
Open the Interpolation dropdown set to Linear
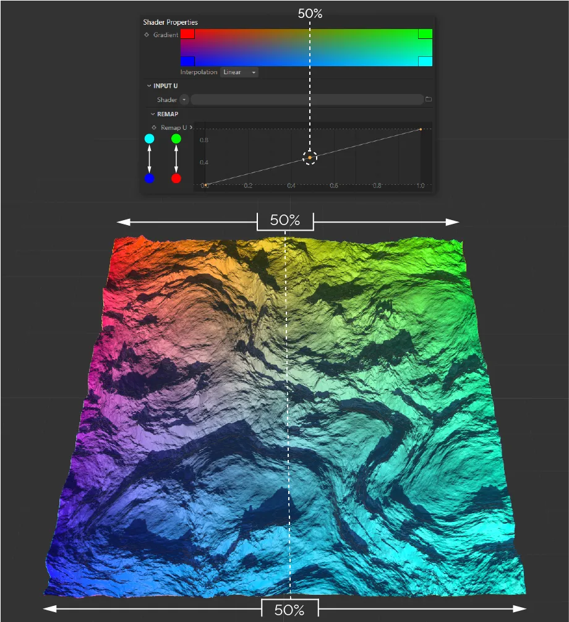[x=239, y=72]
